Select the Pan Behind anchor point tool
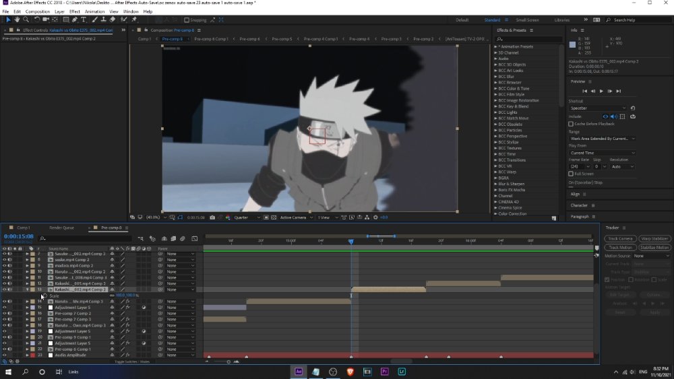Viewport: 674px width, 379px height. pyautogui.click(x=55, y=20)
